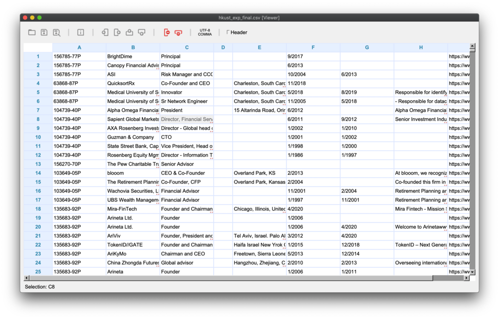Open a file with the folder icon

tap(32, 32)
